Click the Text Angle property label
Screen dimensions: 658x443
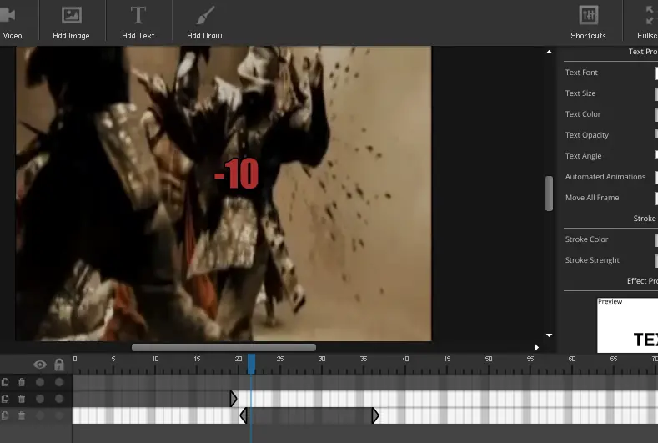(583, 156)
